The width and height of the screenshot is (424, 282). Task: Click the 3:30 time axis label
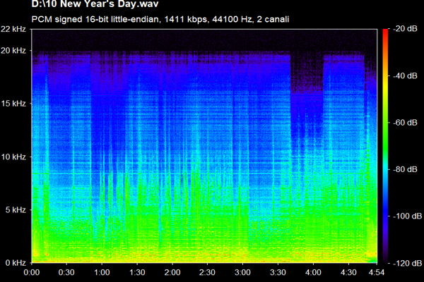(x=278, y=272)
